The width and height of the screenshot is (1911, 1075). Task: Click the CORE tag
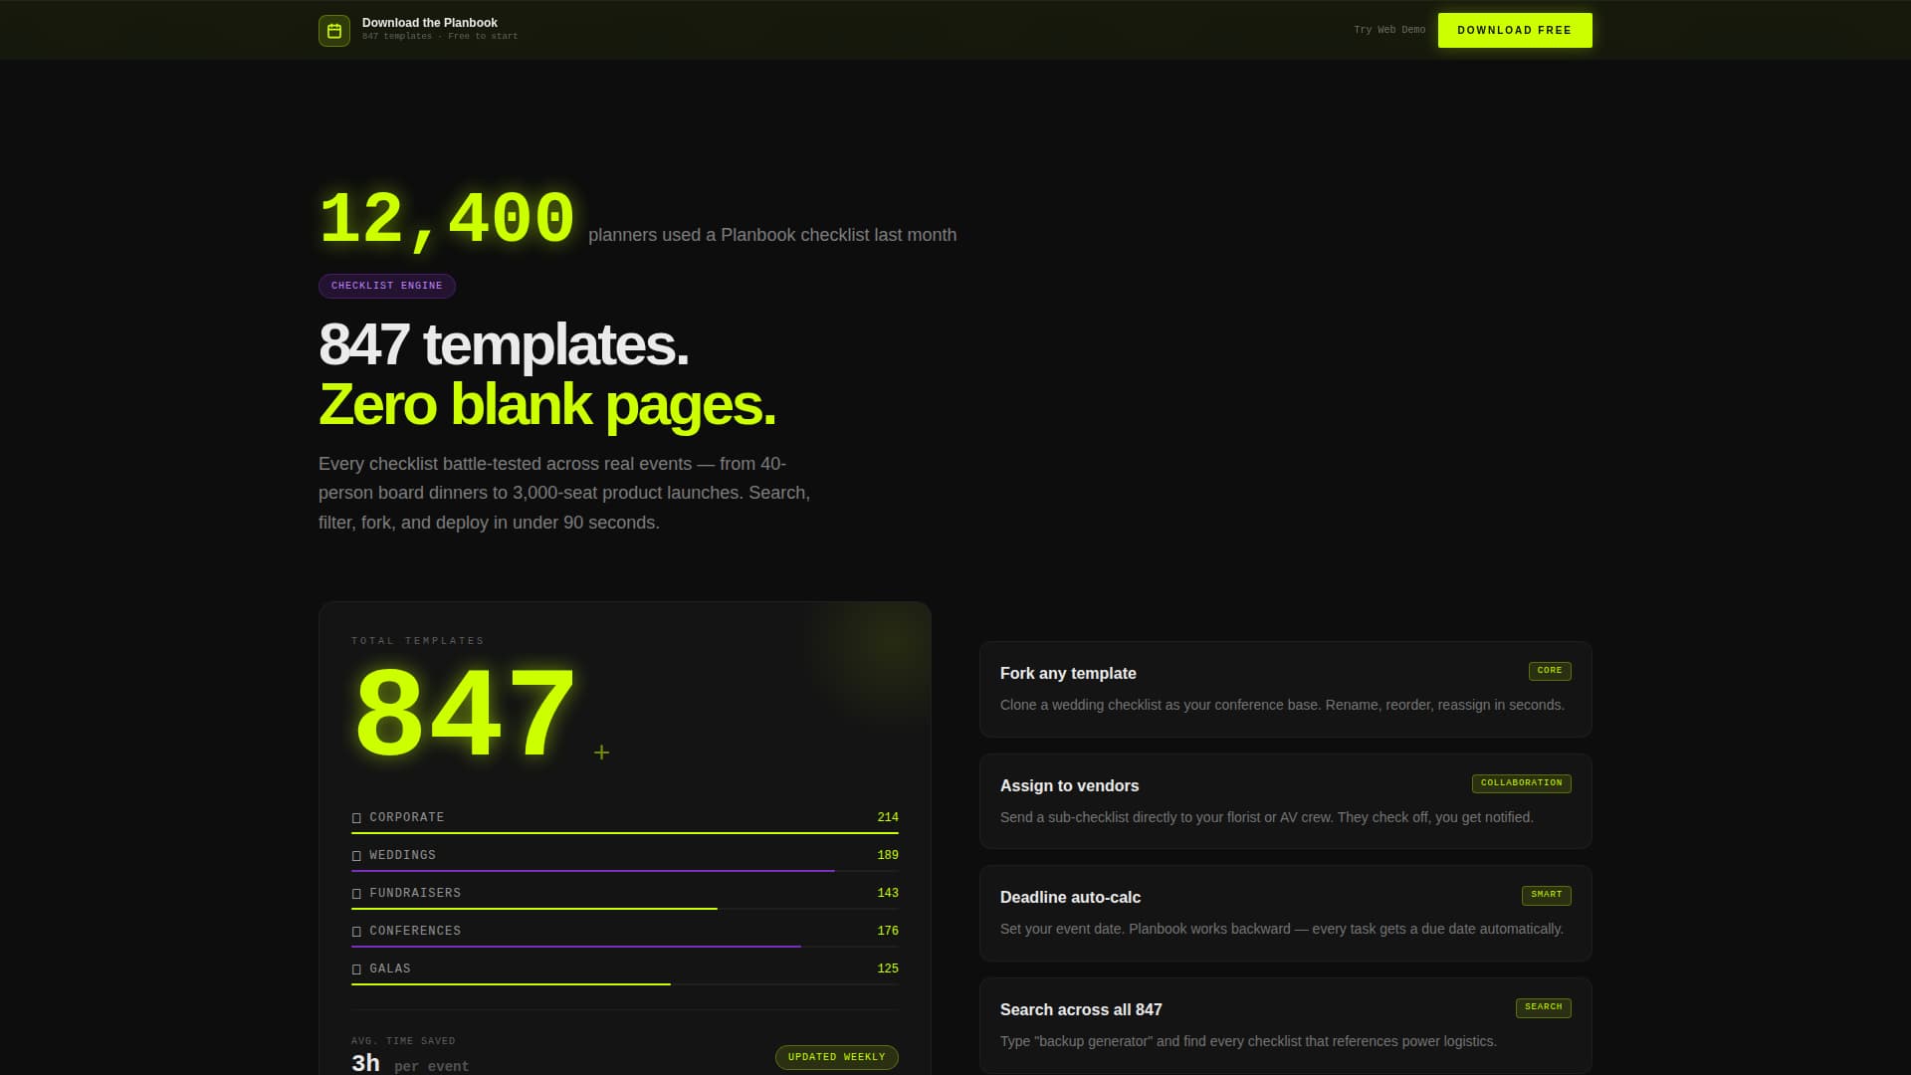(1550, 671)
